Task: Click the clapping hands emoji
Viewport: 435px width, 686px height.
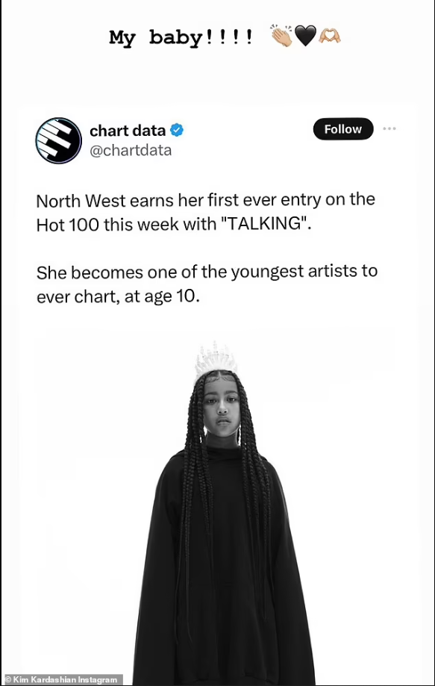Action: coord(281,37)
